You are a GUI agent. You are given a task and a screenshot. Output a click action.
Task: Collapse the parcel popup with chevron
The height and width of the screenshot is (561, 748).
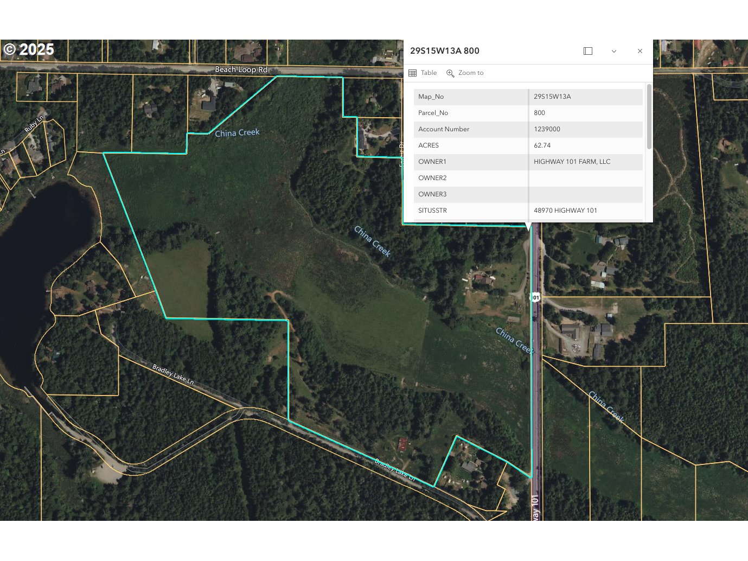(614, 51)
